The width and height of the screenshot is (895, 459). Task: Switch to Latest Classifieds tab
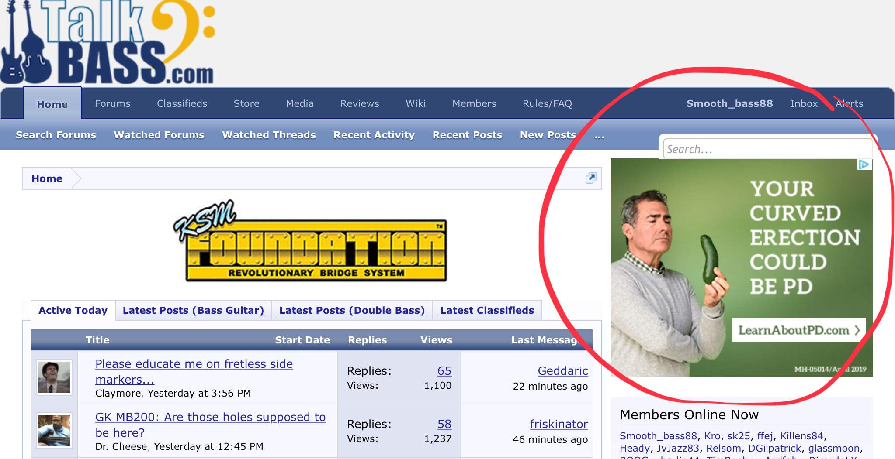(x=487, y=310)
